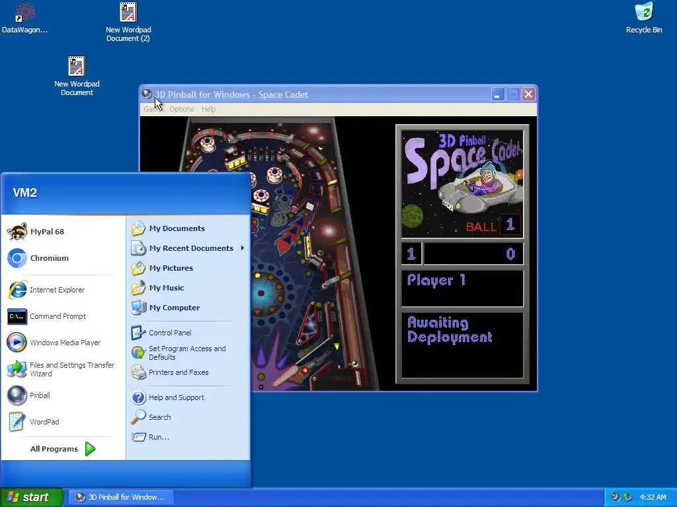
Task: Select the DataWagon shortcut desktop icon
Action: pyautogui.click(x=24, y=12)
